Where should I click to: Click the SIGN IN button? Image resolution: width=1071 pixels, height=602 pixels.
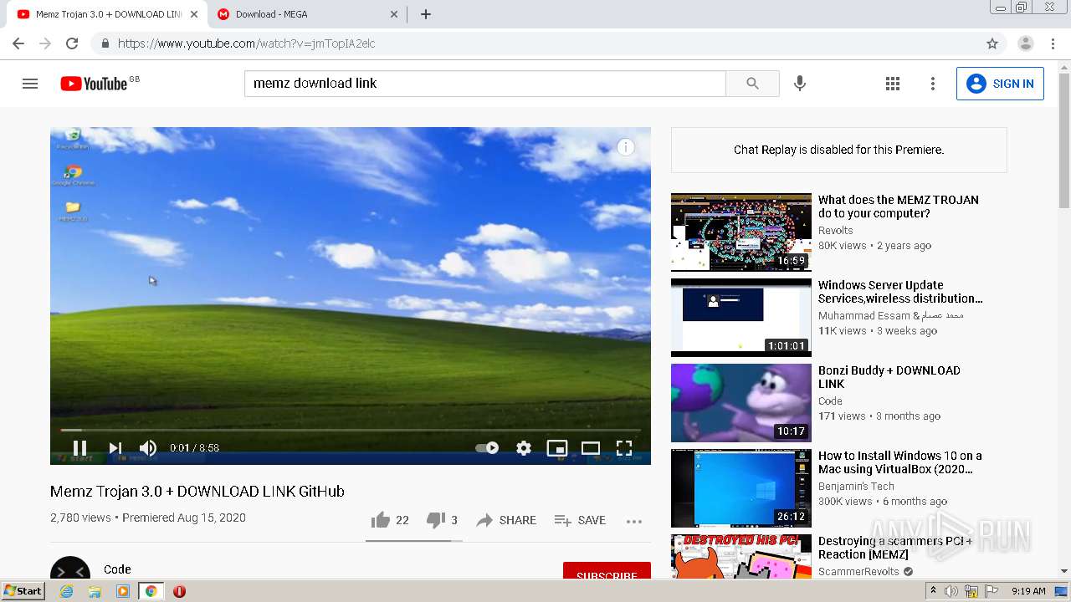point(1000,84)
